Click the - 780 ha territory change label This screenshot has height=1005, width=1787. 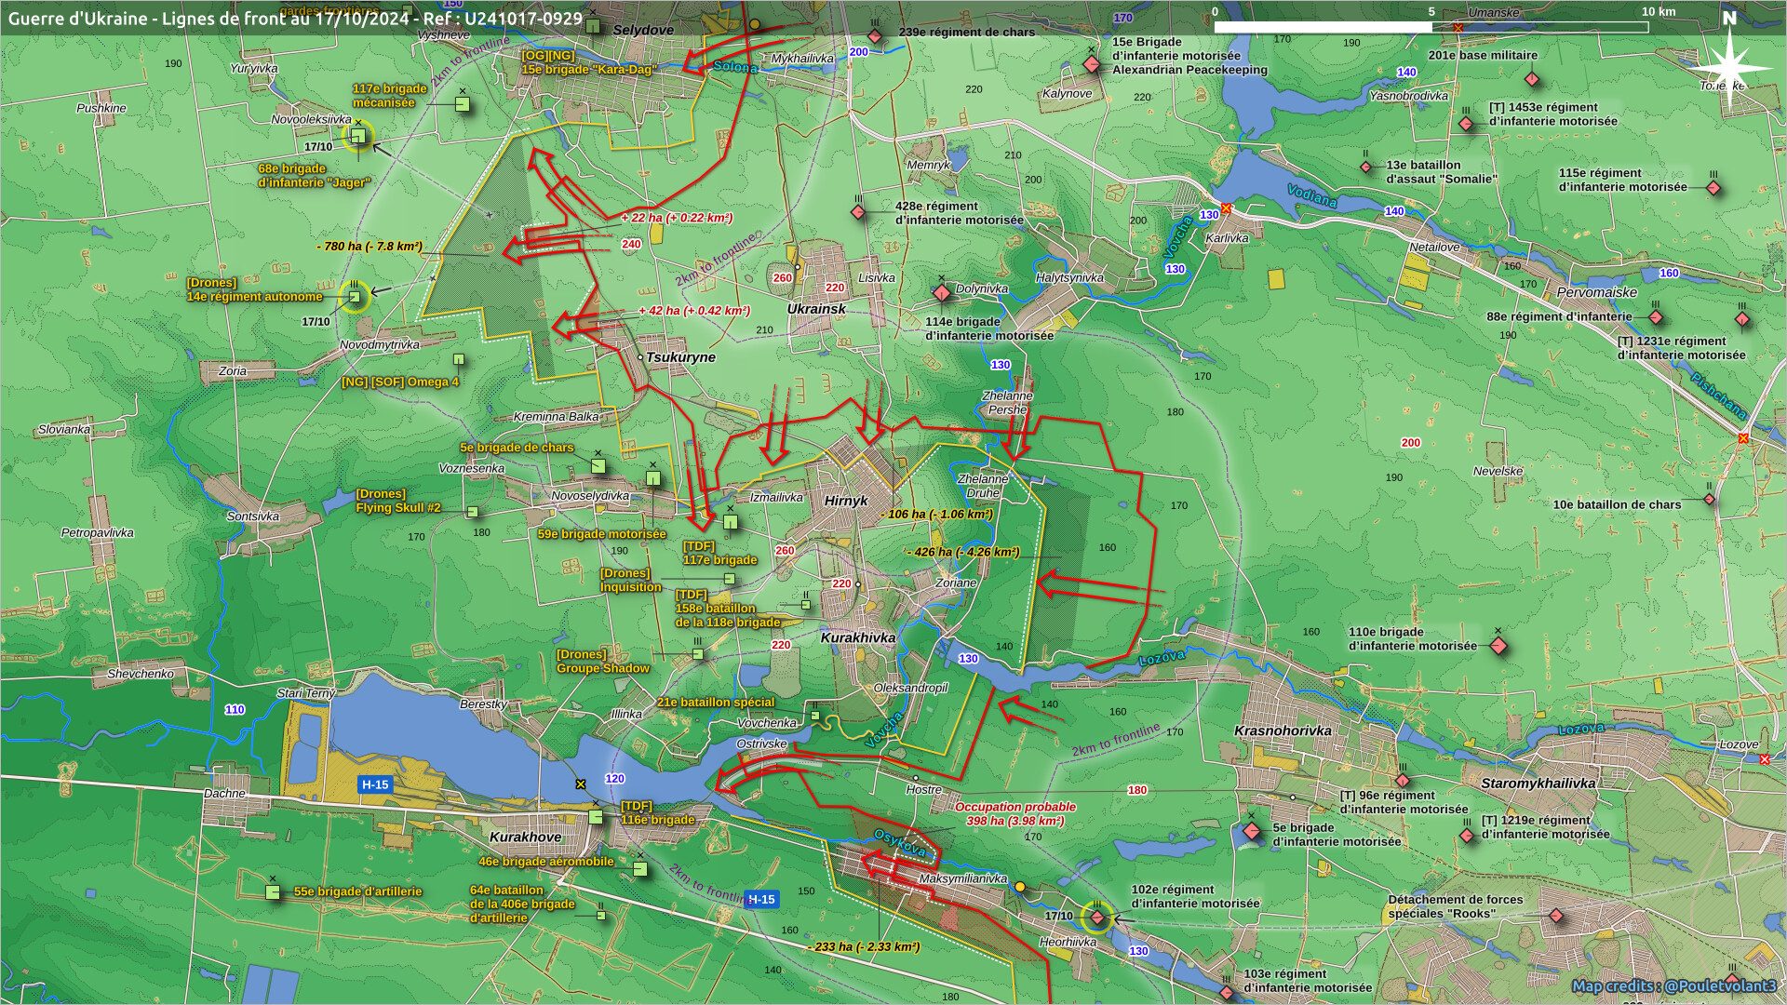(x=369, y=247)
